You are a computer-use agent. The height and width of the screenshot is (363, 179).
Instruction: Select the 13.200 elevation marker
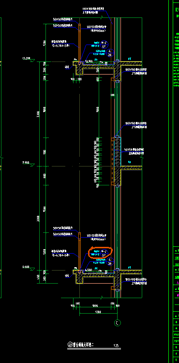pos(29,59)
